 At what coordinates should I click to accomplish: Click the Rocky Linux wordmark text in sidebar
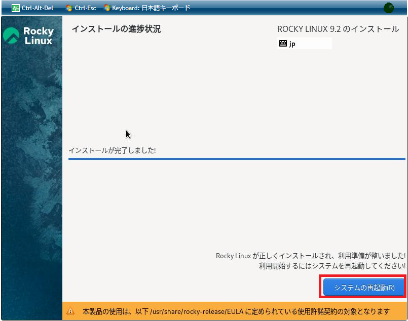pyautogui.click(x=39, y=36)
